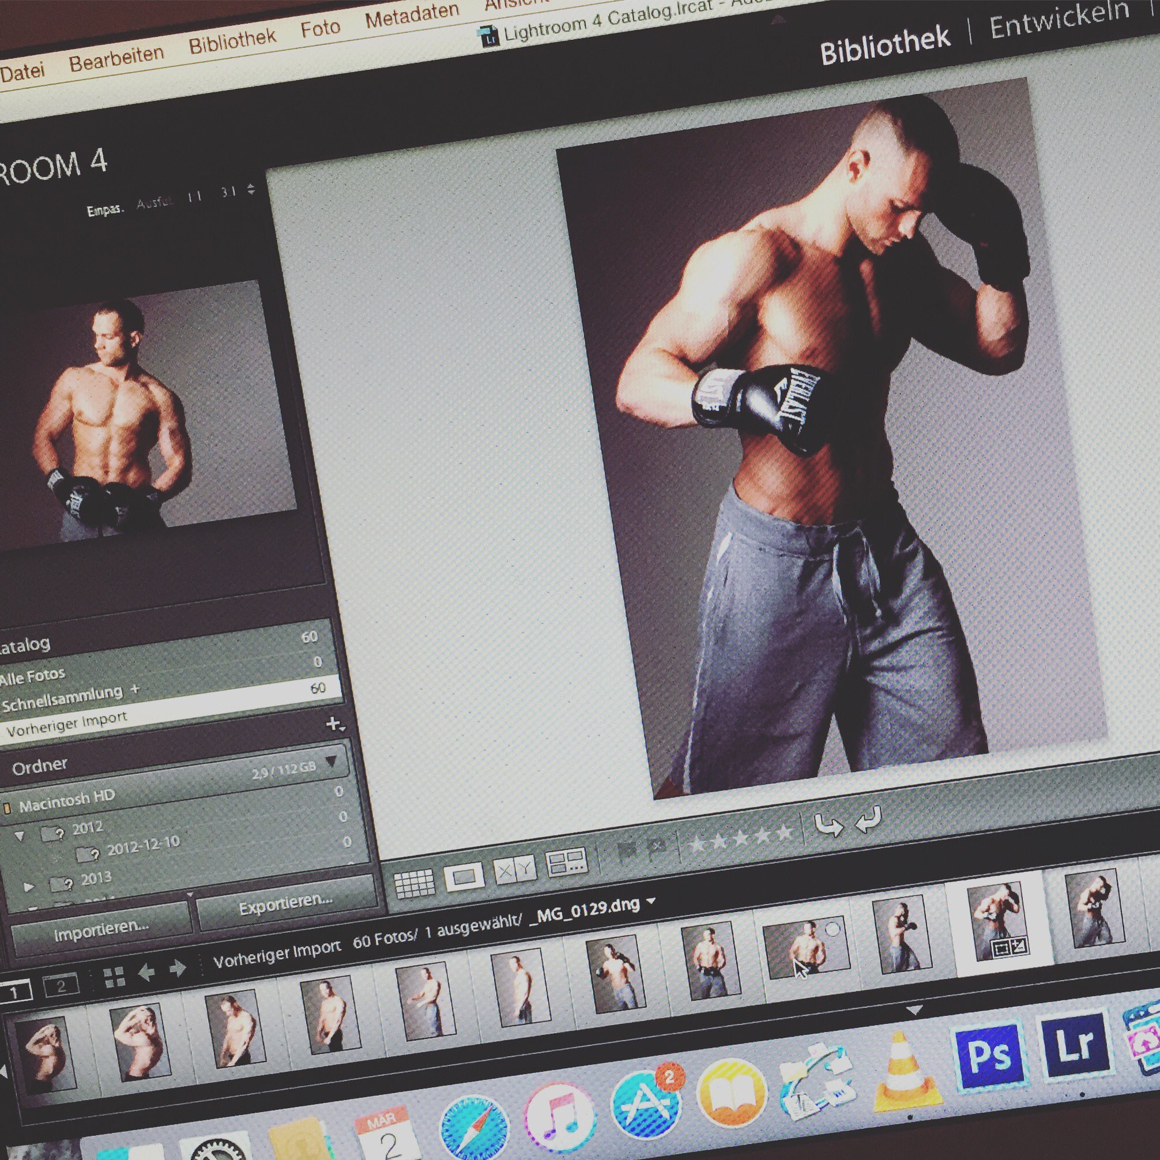The width and height of the screenshot is (1160, 1160).
Task: Open the 2012-12-10 folder
Action: [x=143, y=844]
